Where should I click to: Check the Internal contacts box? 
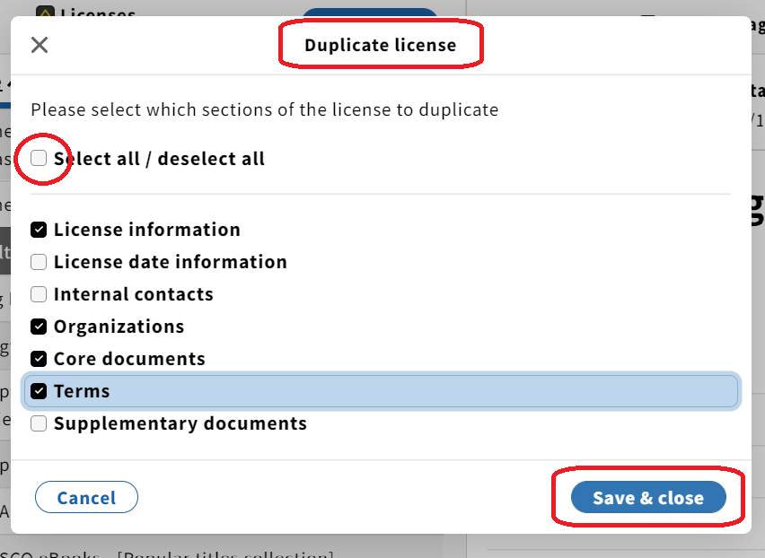(39, 294)
